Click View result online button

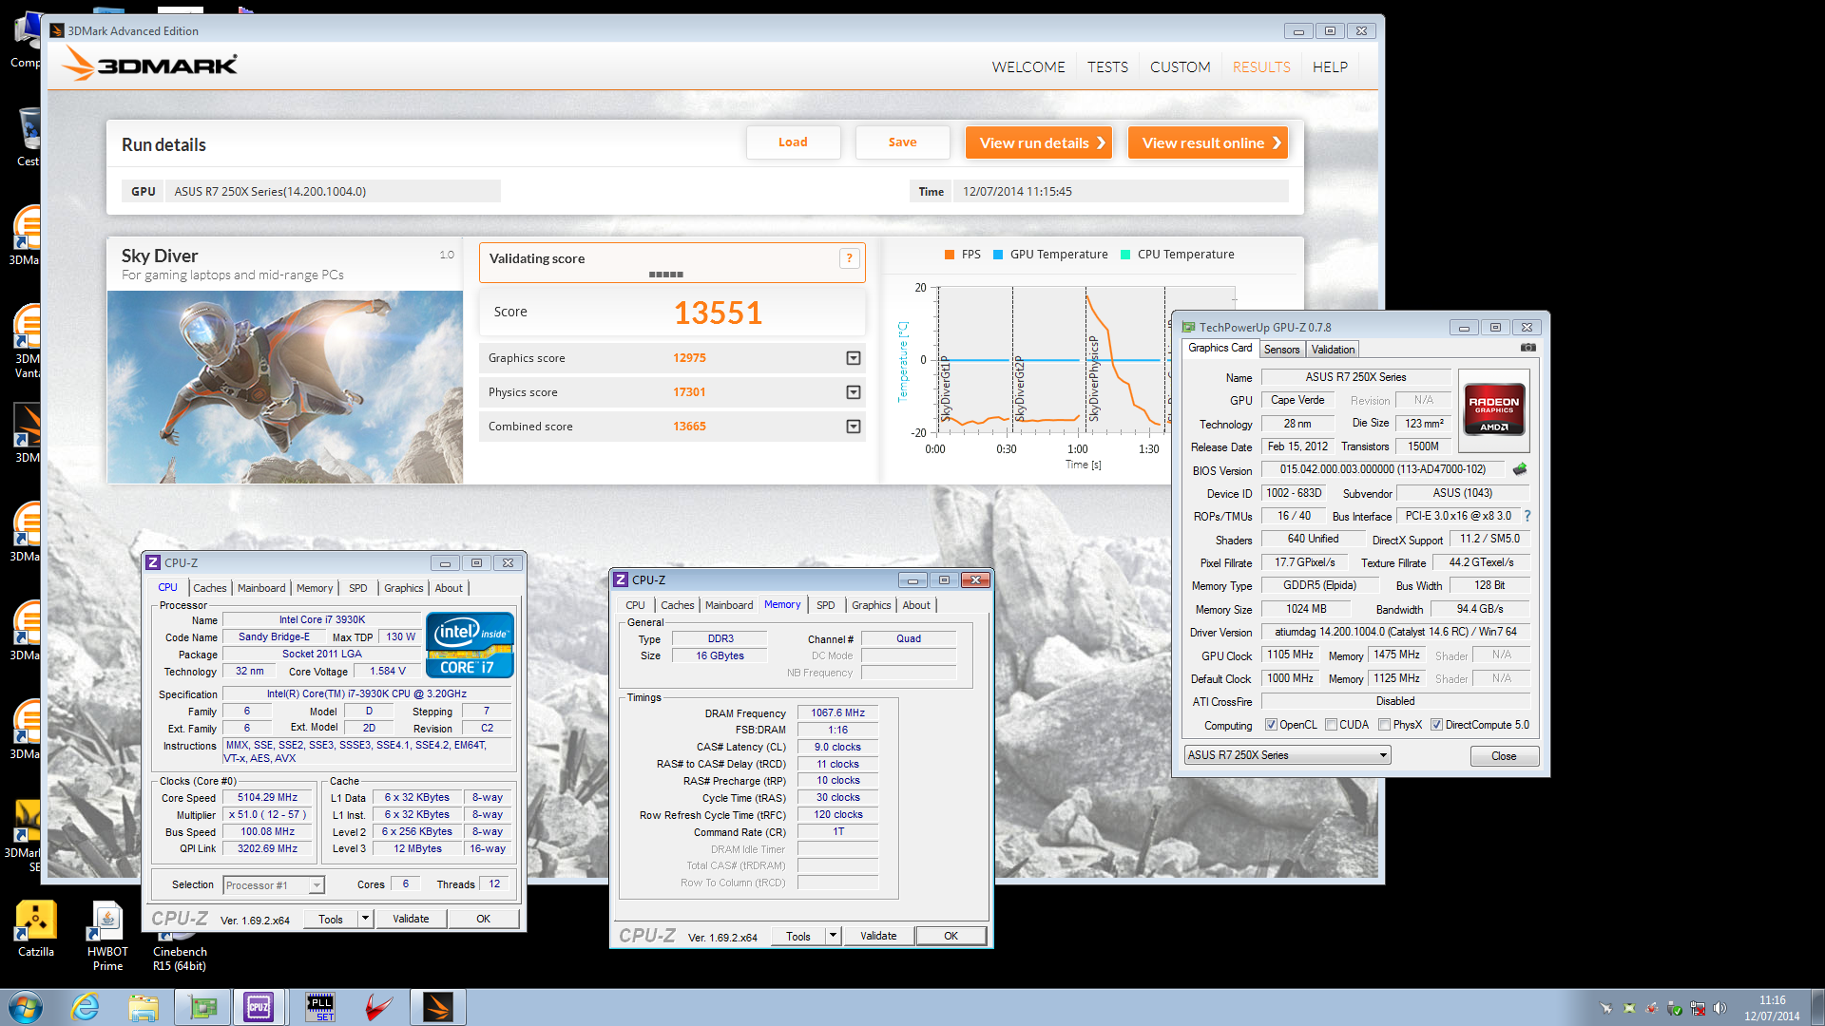pyautogui.click(x=1207, y=142)
